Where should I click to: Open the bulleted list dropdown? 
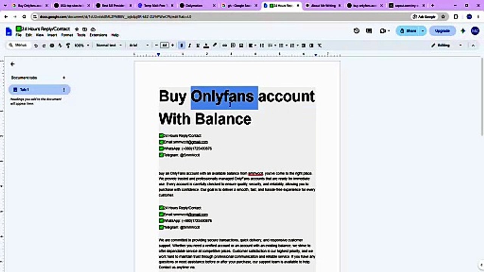(283, 45)
